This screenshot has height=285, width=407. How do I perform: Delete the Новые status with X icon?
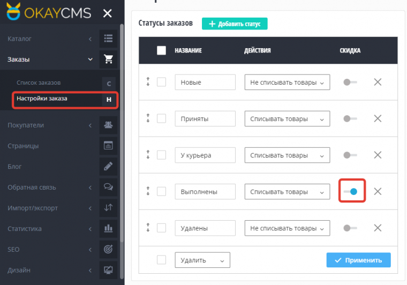[x=378, y=82]
